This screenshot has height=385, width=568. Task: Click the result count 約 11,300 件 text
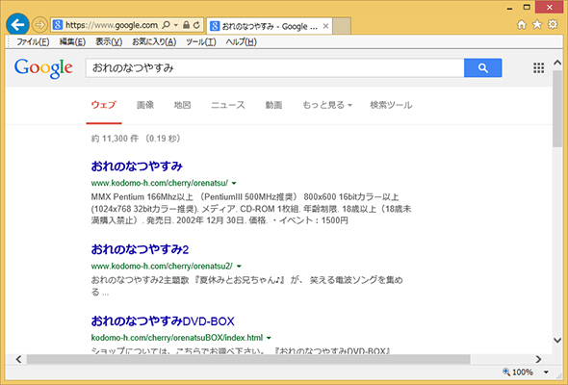pyautogui.click(x=115, y=139)
